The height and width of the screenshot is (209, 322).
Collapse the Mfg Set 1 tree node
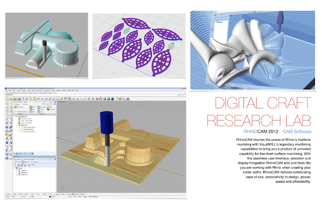(x=17, y=125)
